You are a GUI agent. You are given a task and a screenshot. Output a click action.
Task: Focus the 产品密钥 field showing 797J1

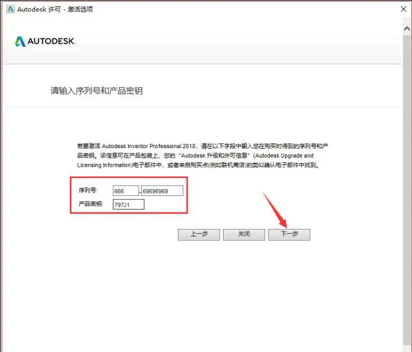(x=129, y=204)
